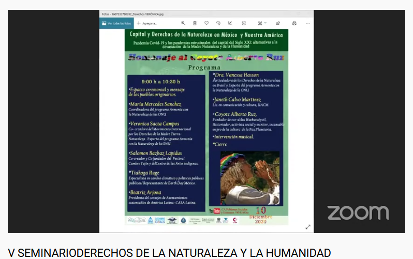Click 'Ver todas las fotos' button

[x=116, y=23]
